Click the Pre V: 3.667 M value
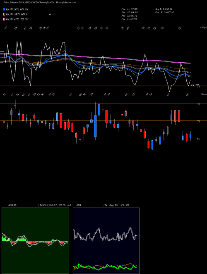This screenshot has width=207, height=274. (x=164, y=12)
